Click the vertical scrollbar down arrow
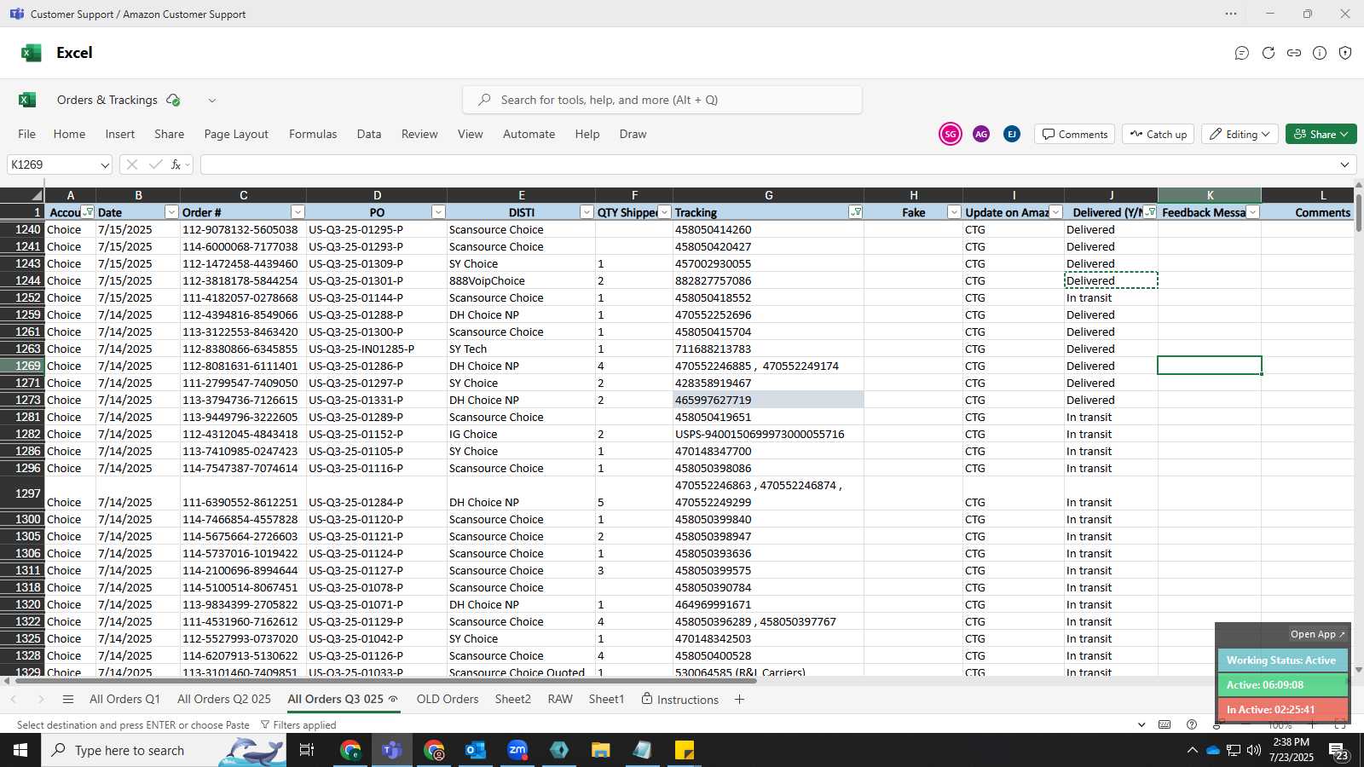 1357,670
